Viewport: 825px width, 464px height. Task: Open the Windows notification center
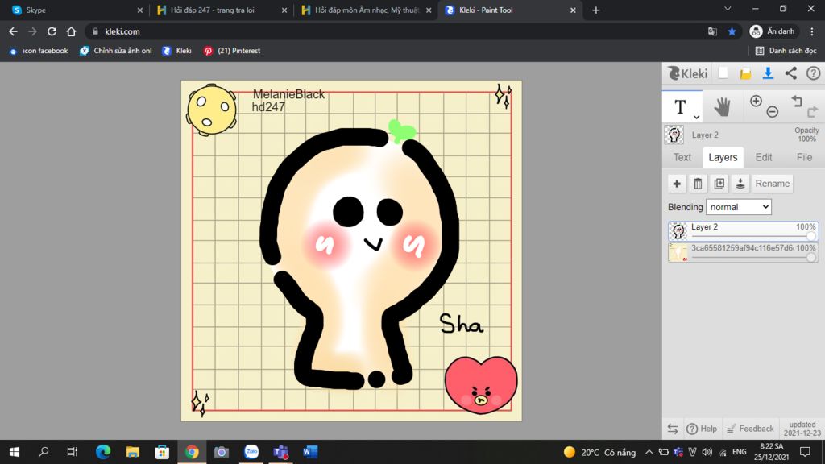805,452
